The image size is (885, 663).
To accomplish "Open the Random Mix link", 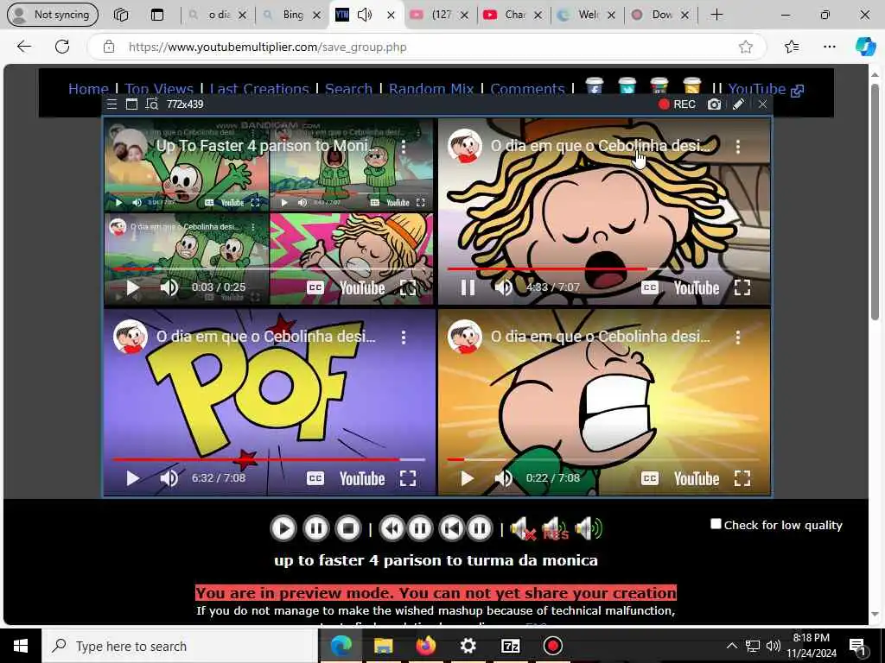I will 431,89.
